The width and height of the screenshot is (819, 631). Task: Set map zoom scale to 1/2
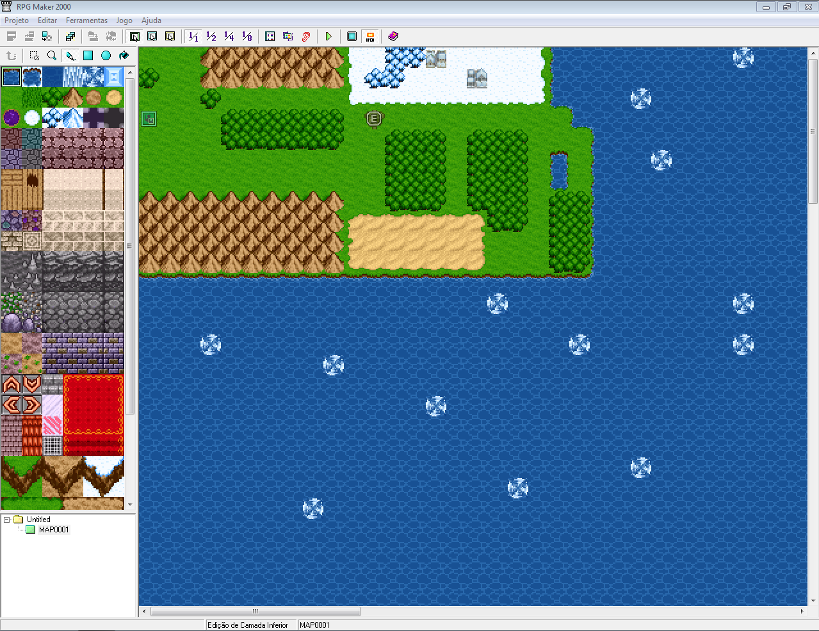pos(211,37)
